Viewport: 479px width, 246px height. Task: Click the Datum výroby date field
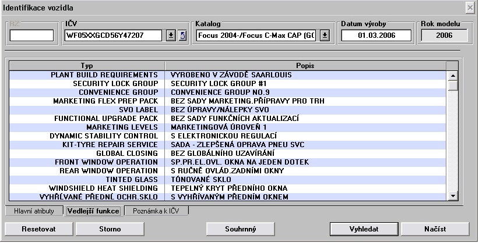pyautogui.click(x=376, y=35)
